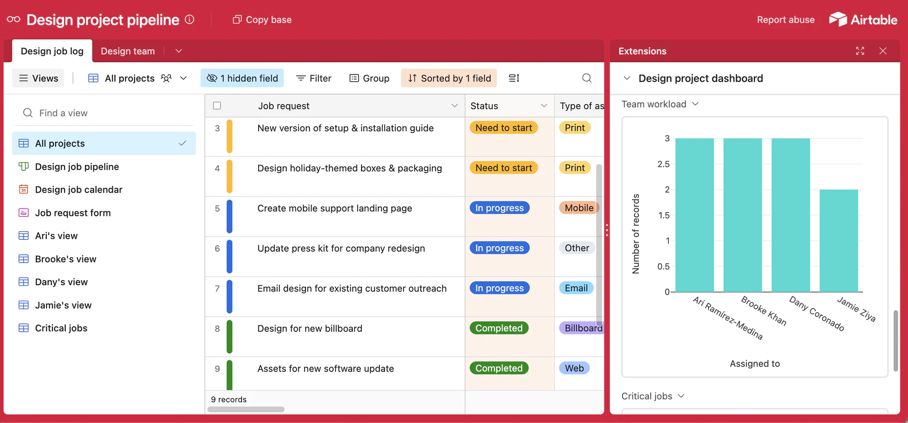Open the table tabs dropdown chevron
The width and height of the screenshot is (908, 423).
178,51
